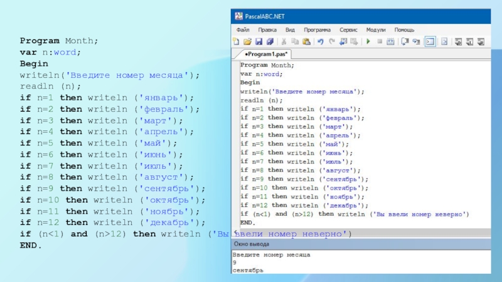Click the 'Begin' line in the editor
502x282 pixels.
point(250,83)
